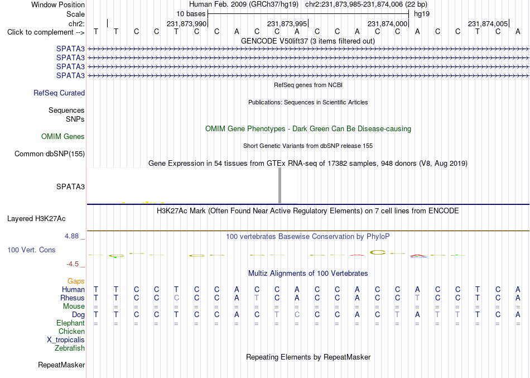Image resolution: width=530 pixels, height=378 pixels.
Task: Click the gray bar in the GTEx expression chart
Action: [280, 185]
